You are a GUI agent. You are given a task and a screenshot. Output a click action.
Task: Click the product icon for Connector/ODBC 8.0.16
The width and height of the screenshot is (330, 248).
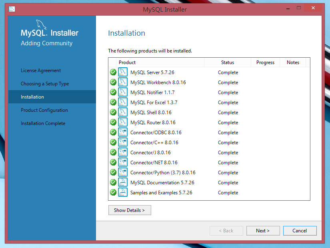(x=123, y=132)
